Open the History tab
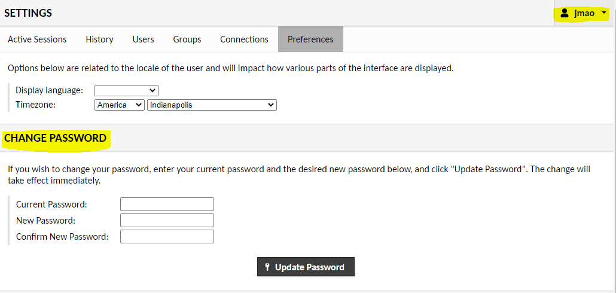The height and width of the screenshot is (293, 616). (x=99, y=39)
